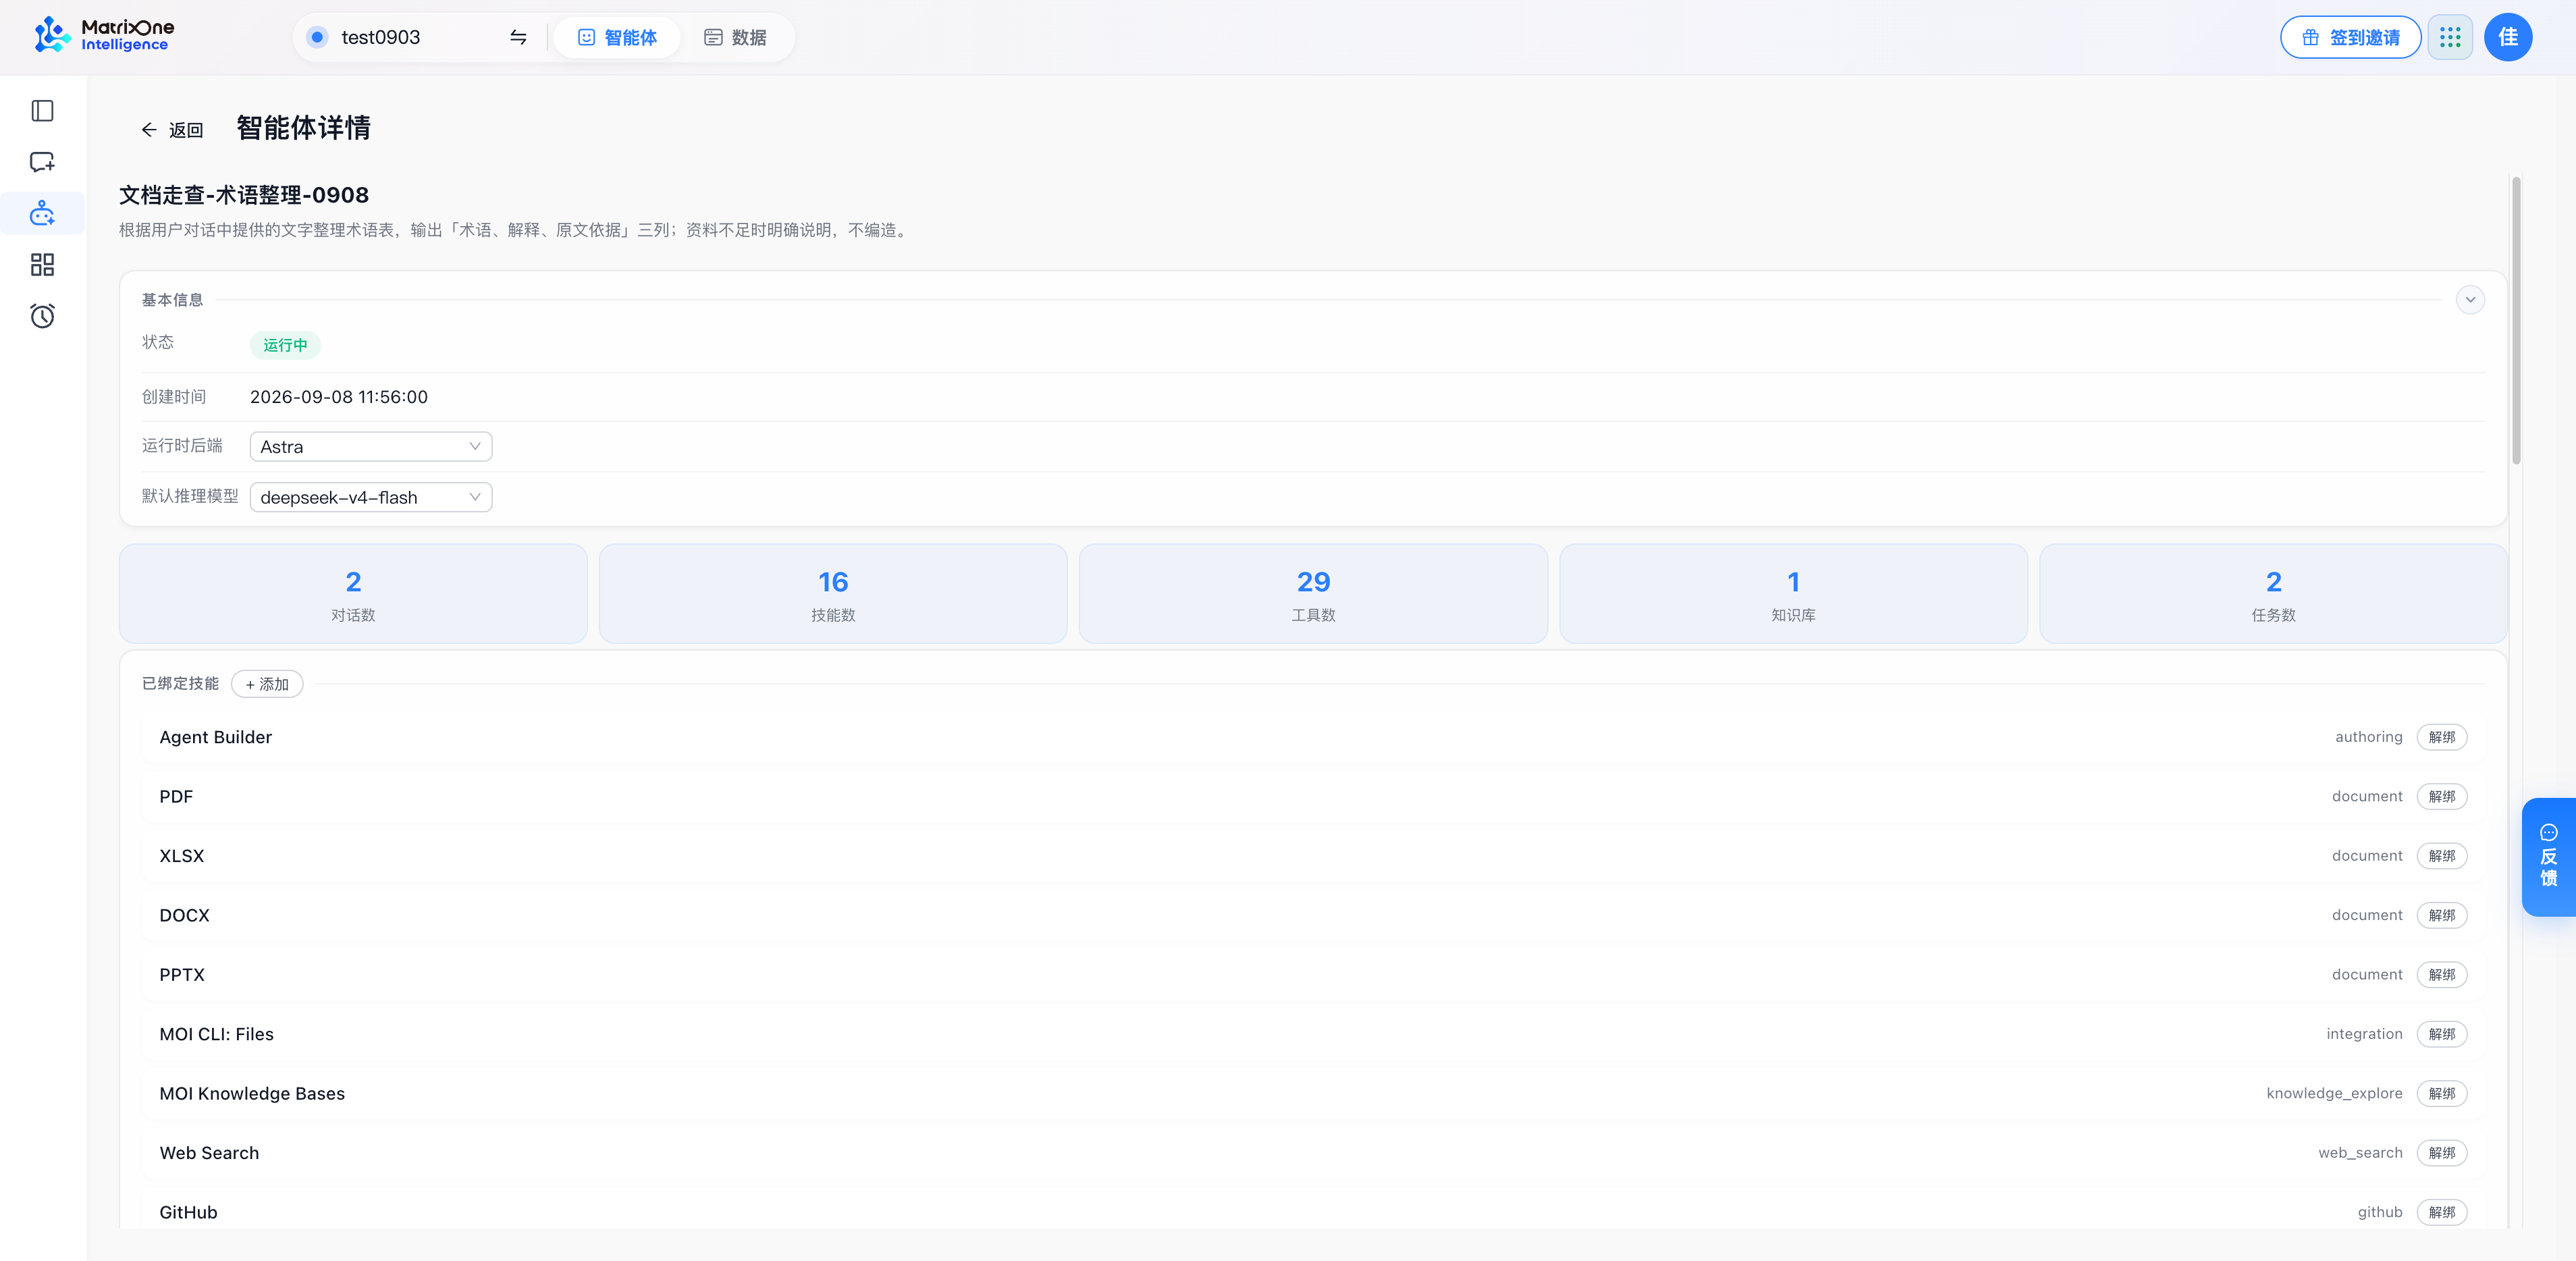The width and height of the screenshot is (2576, 1261).
Task: Click the back arrow 返回
Action: coord(171,130)
